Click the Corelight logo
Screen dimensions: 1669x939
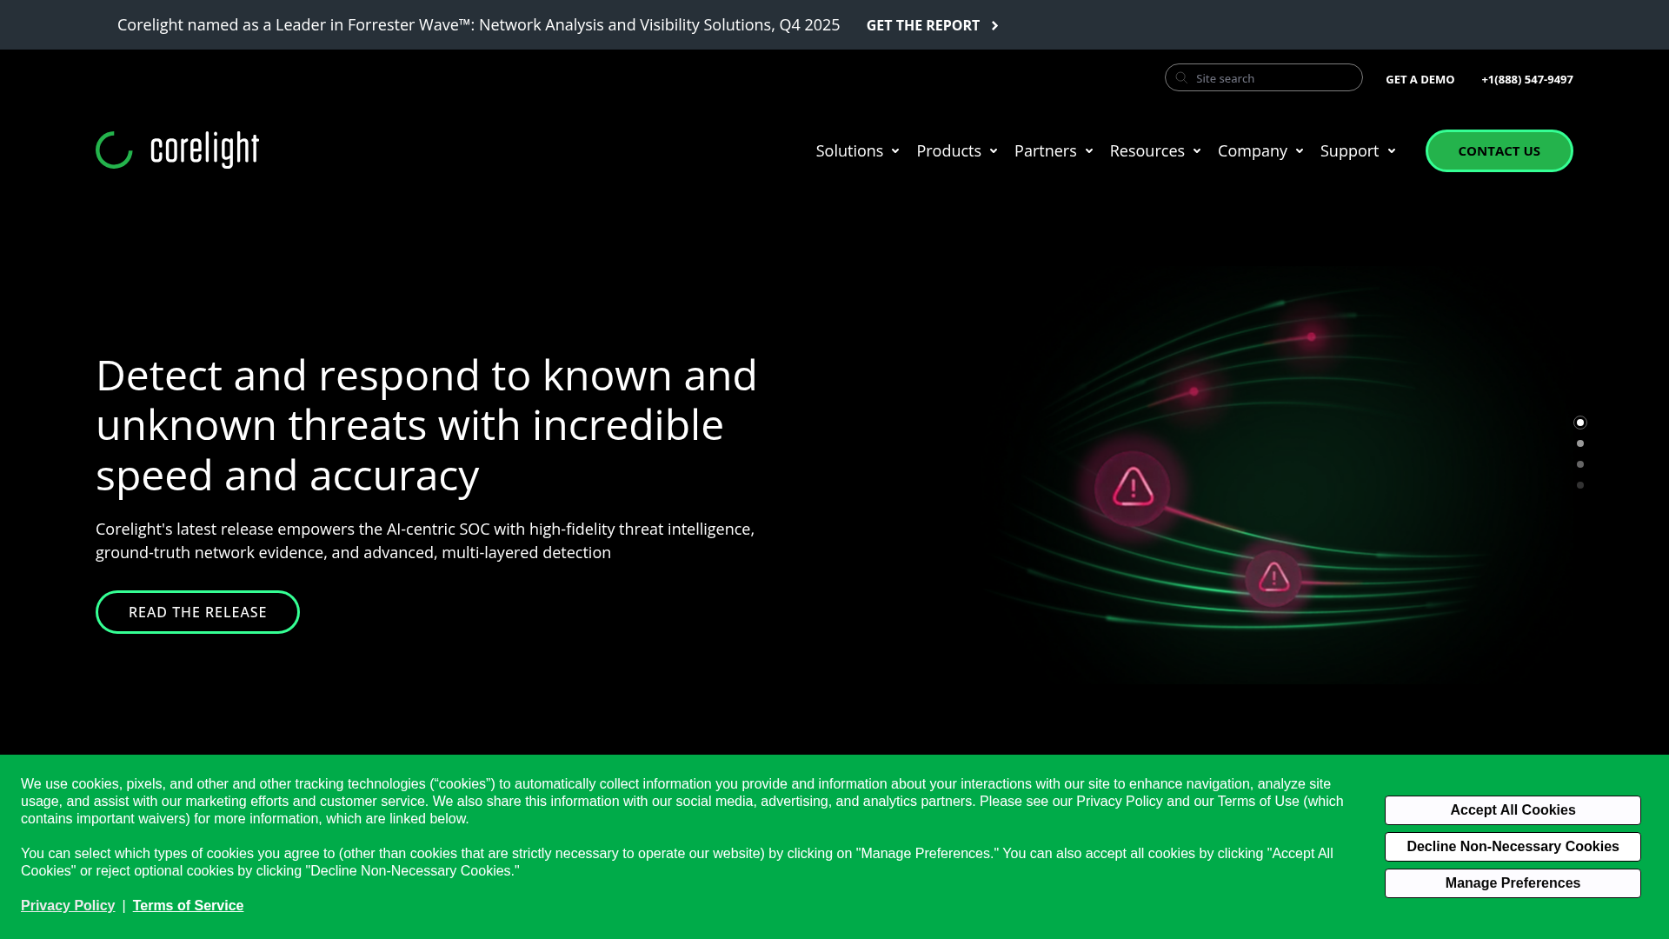(176, 150)
